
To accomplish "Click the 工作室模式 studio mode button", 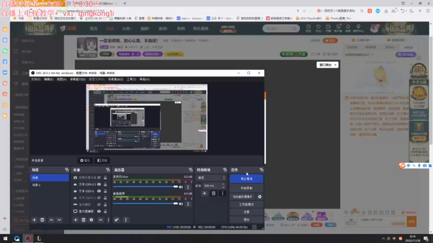I will [246, 205].
